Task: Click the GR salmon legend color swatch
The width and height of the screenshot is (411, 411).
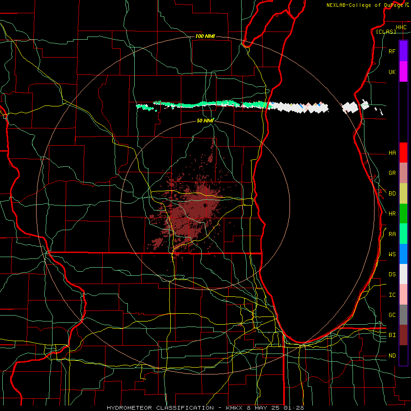Action: [x=403, y=173]
